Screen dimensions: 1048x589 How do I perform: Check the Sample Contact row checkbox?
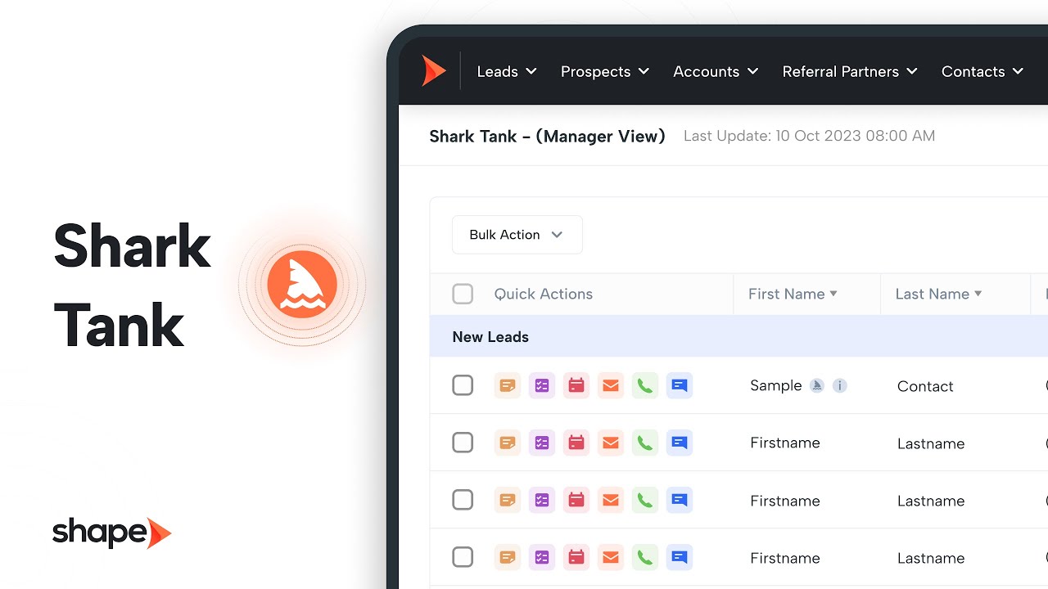coord(463,385)
